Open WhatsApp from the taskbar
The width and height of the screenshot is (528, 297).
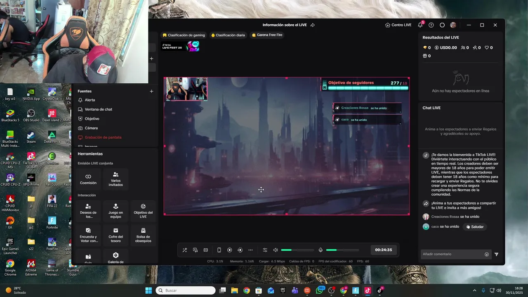click(319, 290)
